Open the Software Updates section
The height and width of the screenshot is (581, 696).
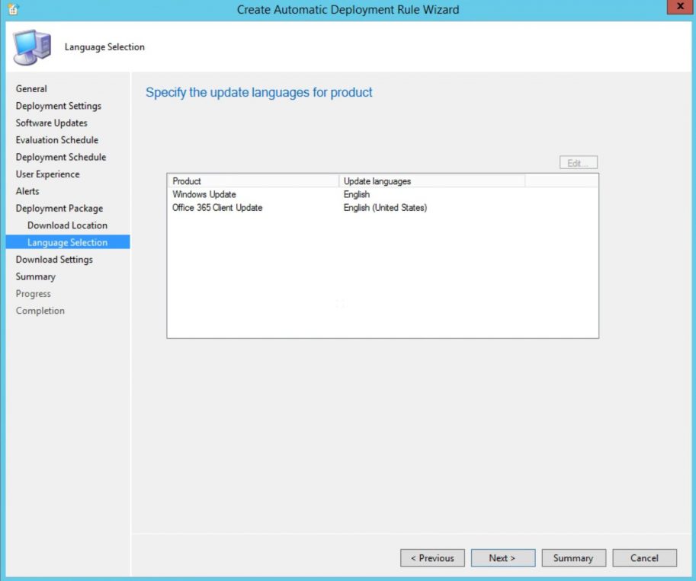[x=51, y=123]
